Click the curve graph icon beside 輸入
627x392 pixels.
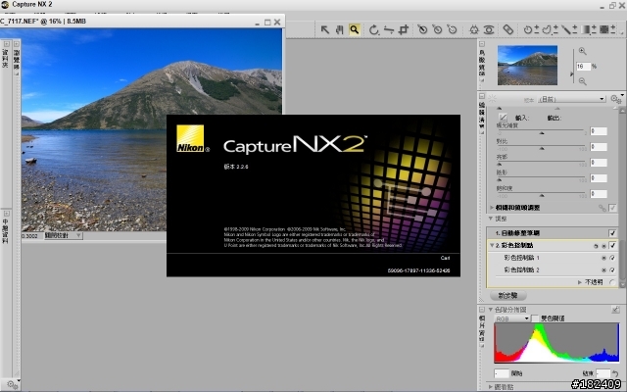503,118
